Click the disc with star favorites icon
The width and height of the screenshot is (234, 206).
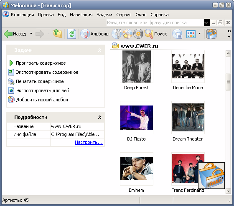tap(127, 34)
